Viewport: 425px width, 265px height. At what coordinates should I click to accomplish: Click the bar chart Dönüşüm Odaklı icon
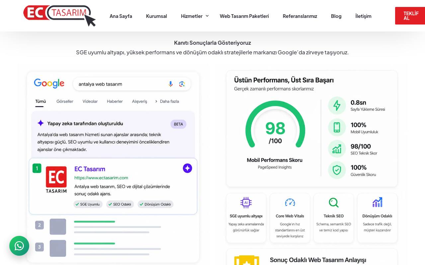377,202
